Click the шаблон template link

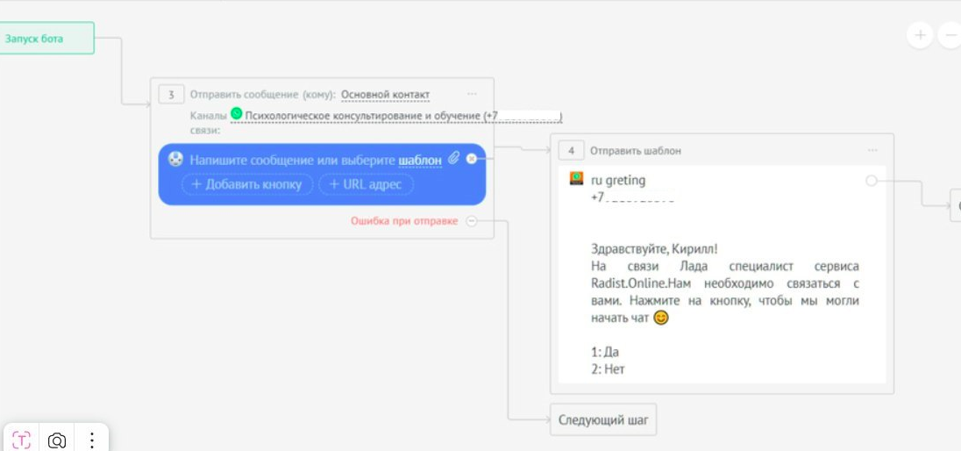tap(420, 161)
